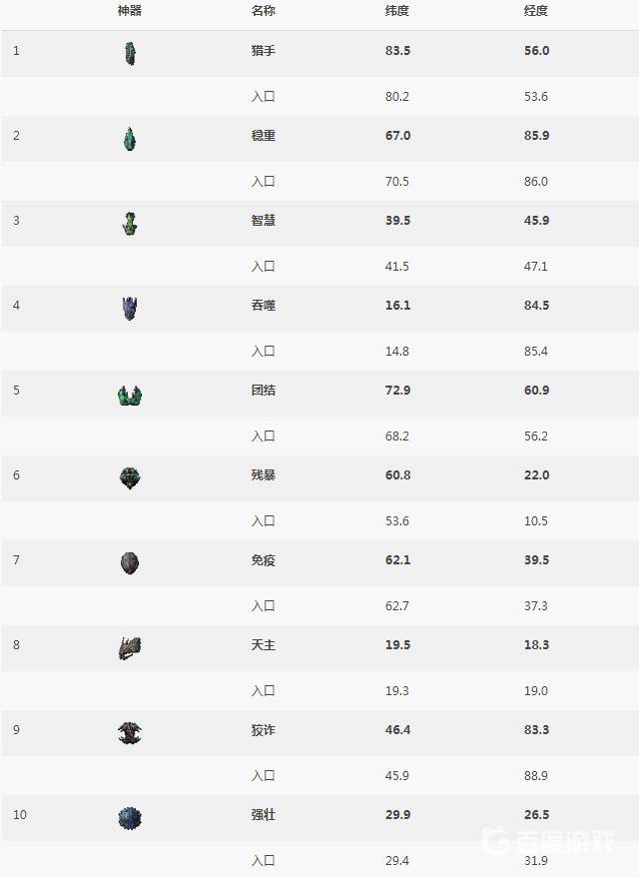Click the 免疫 artifact icon
Screen dimensions: 639x877
pyautogui.click(x=130, y=563)
